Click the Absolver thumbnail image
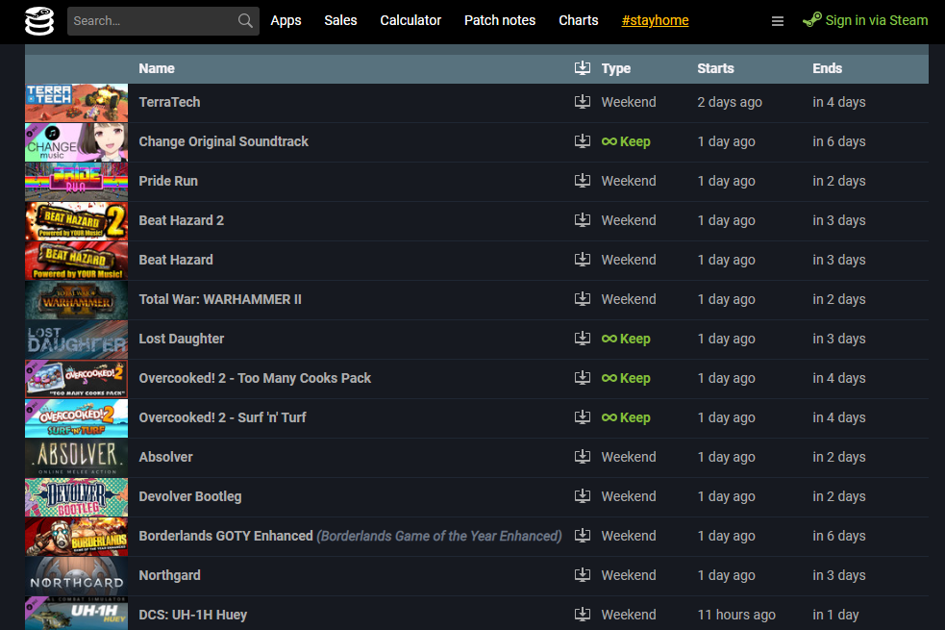This screenshot has width=945, height=630. pos(77,458)
